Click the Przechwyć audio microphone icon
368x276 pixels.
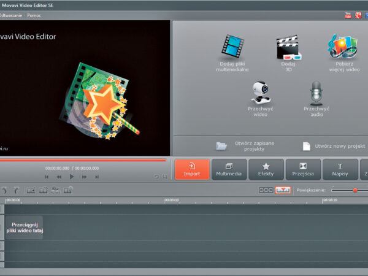pyautogui.click(x=316, y=93)
